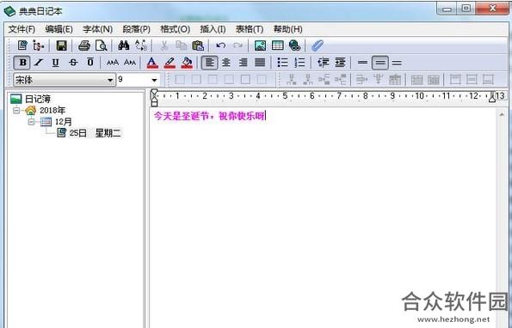Collapse the 12月 tree node
The image size is (512, 328).
point(31,122)
